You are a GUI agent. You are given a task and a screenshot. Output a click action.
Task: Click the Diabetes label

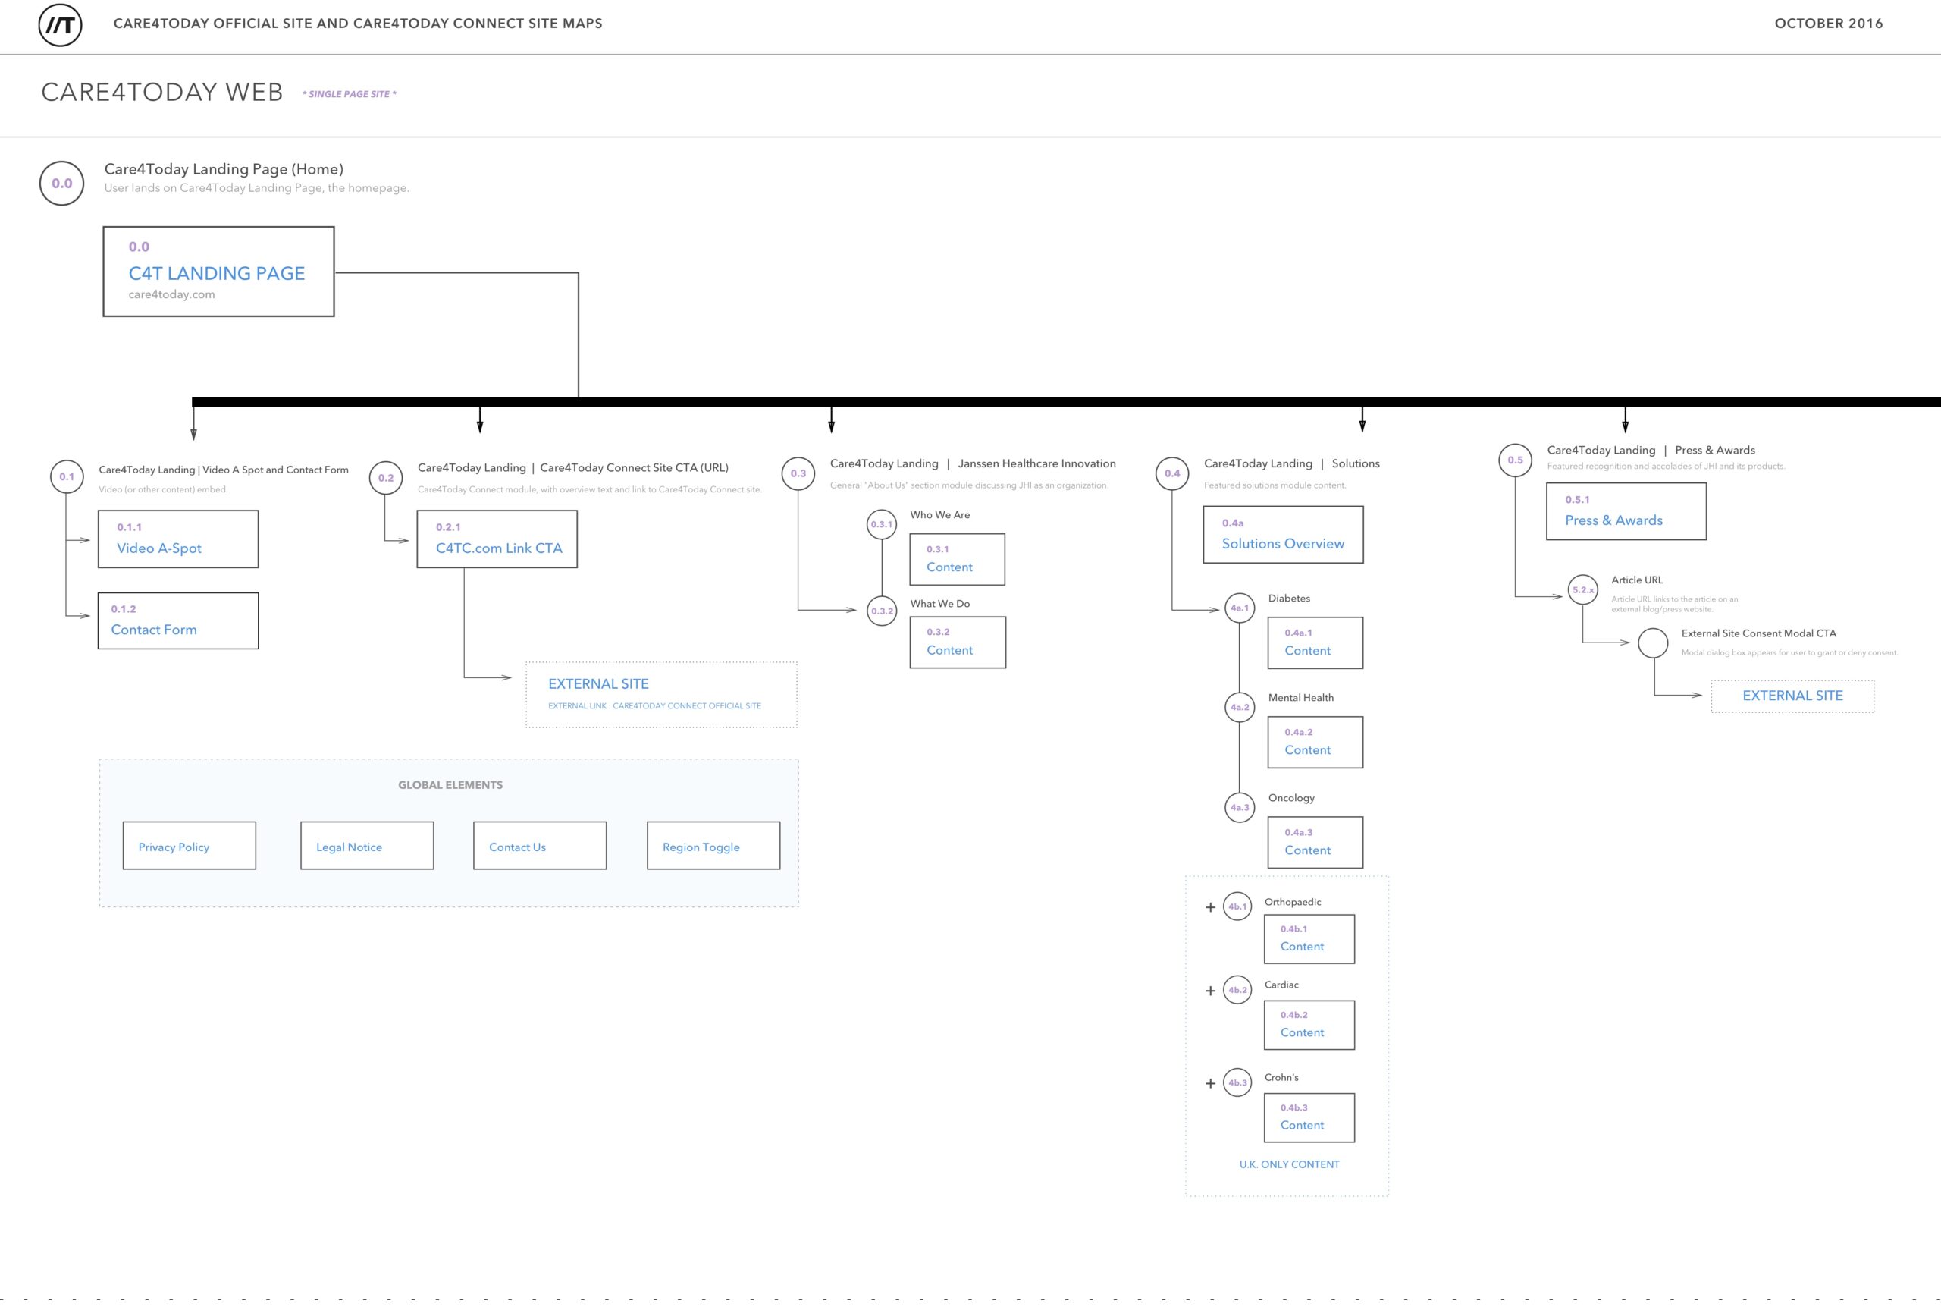tap(1289, 599)
